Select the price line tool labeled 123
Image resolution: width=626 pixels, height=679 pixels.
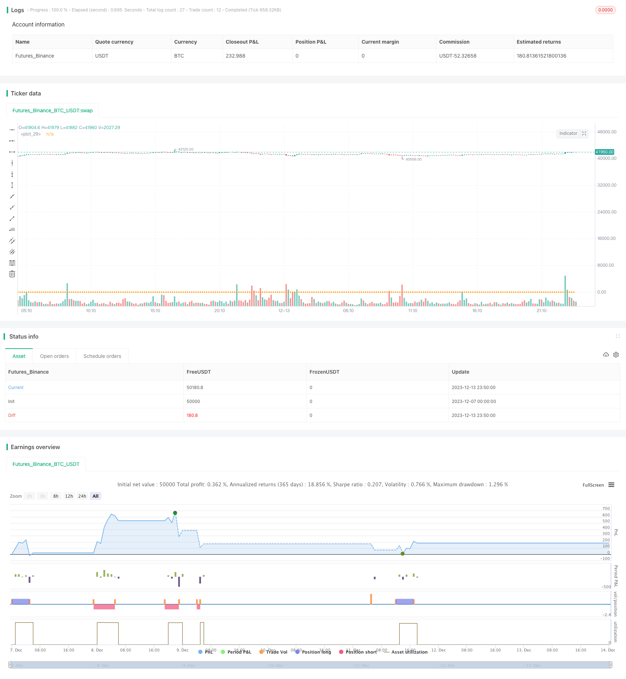pyautogui.click(x=12, y=230)
